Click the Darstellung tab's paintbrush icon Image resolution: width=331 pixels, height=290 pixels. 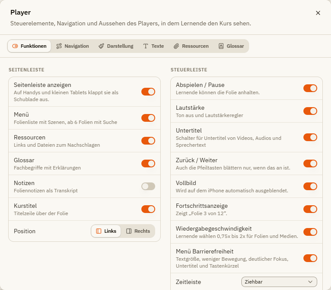[101, 46]
